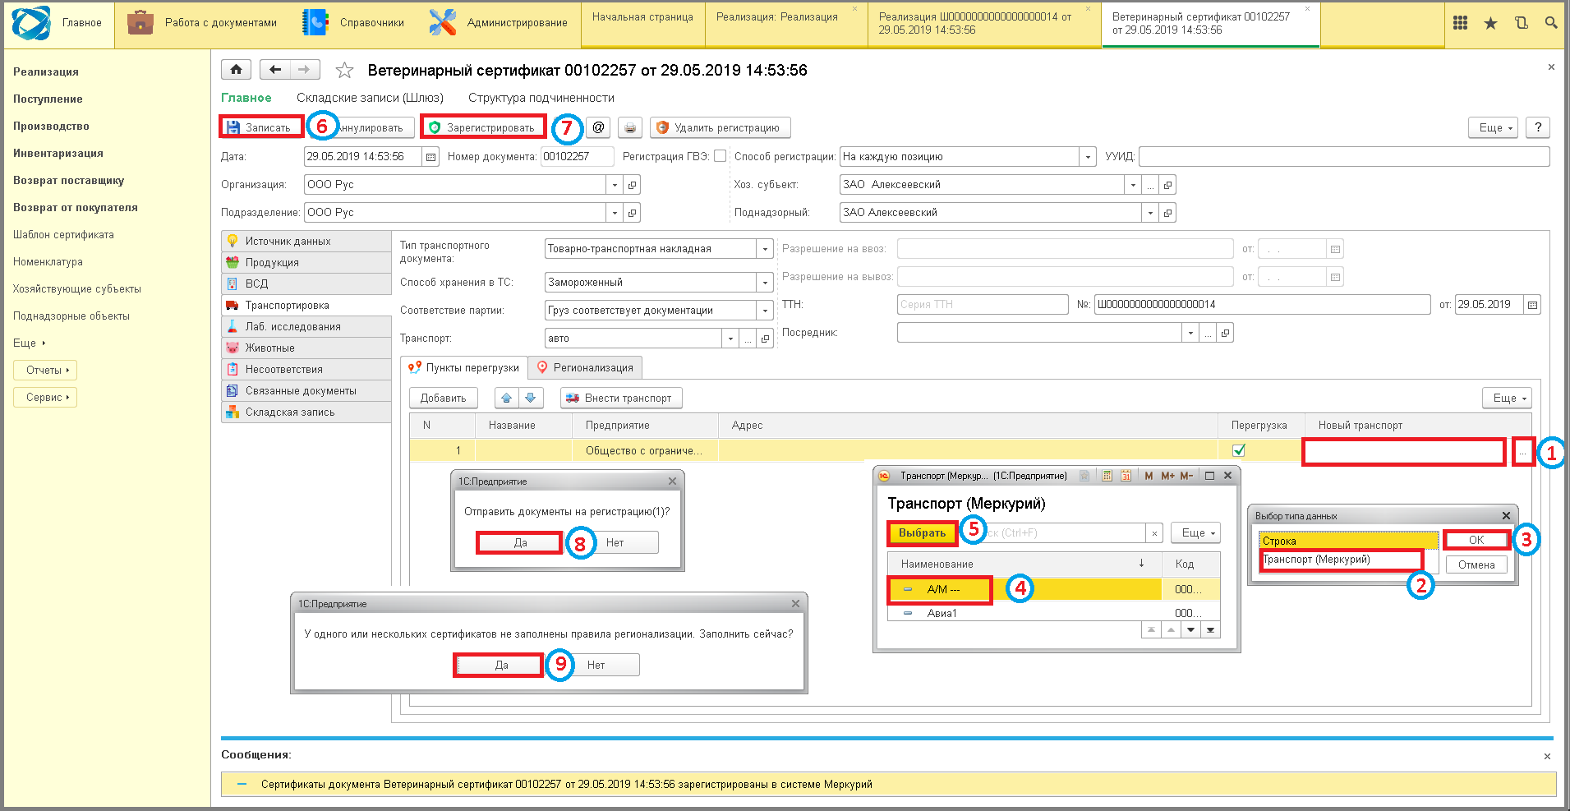
Task: Click M+ icon in Транспорт window title
Action: pos(1167,476)
